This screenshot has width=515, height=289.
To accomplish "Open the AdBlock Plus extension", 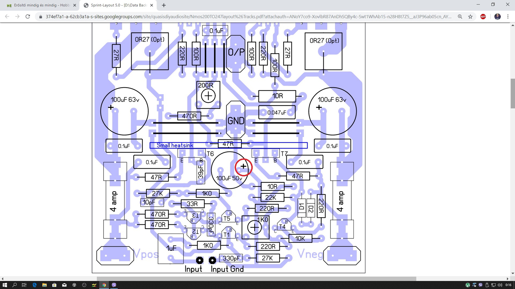I will click(483, 17).
